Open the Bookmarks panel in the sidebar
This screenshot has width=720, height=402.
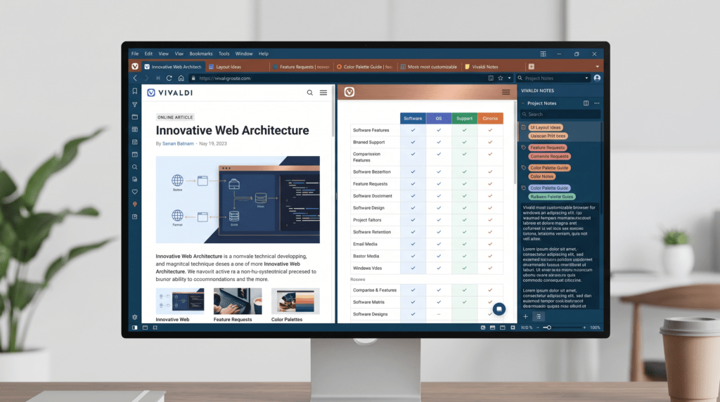pyautogui.click(x=134, y=91)
